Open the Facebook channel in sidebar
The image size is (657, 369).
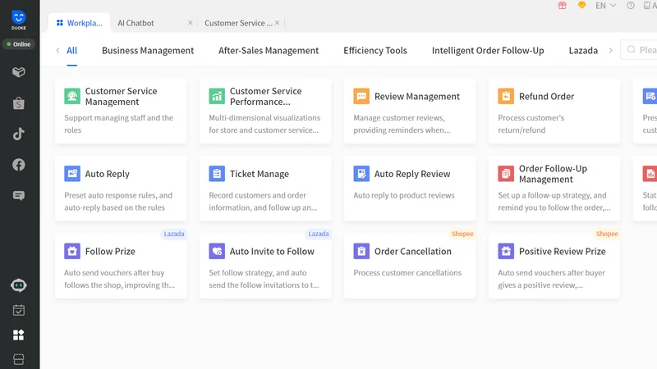pyautogui.click(x=18, y=165)
